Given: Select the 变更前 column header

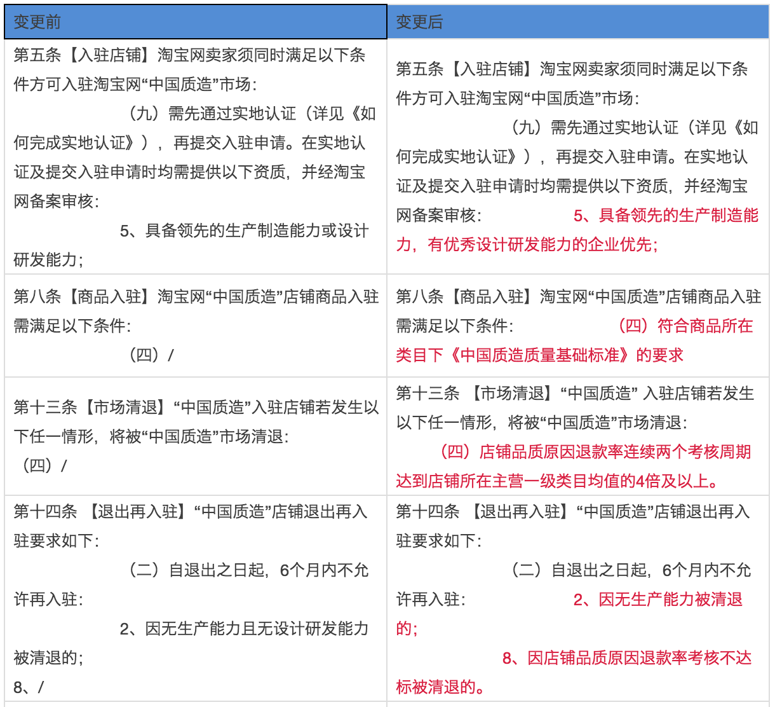Looking at the screenshot, I should tap(196, 22).
